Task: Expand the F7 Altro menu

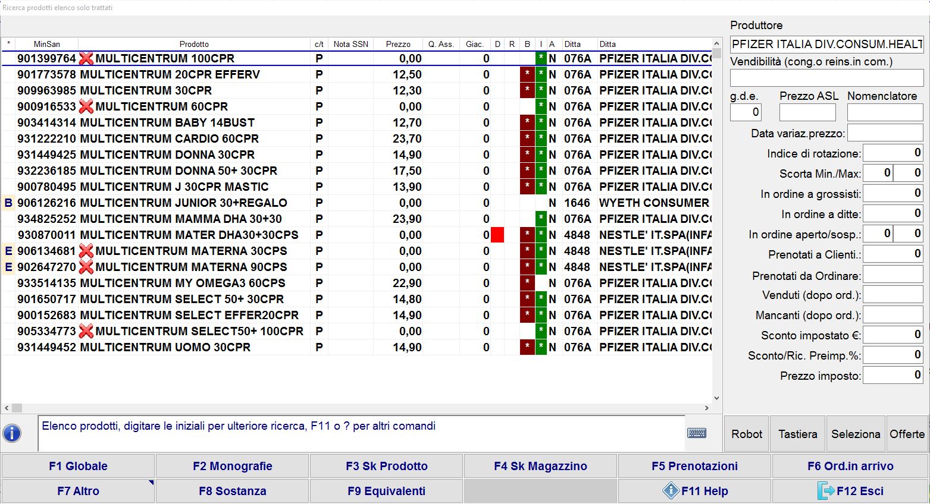Action: (x=78, y=491)
